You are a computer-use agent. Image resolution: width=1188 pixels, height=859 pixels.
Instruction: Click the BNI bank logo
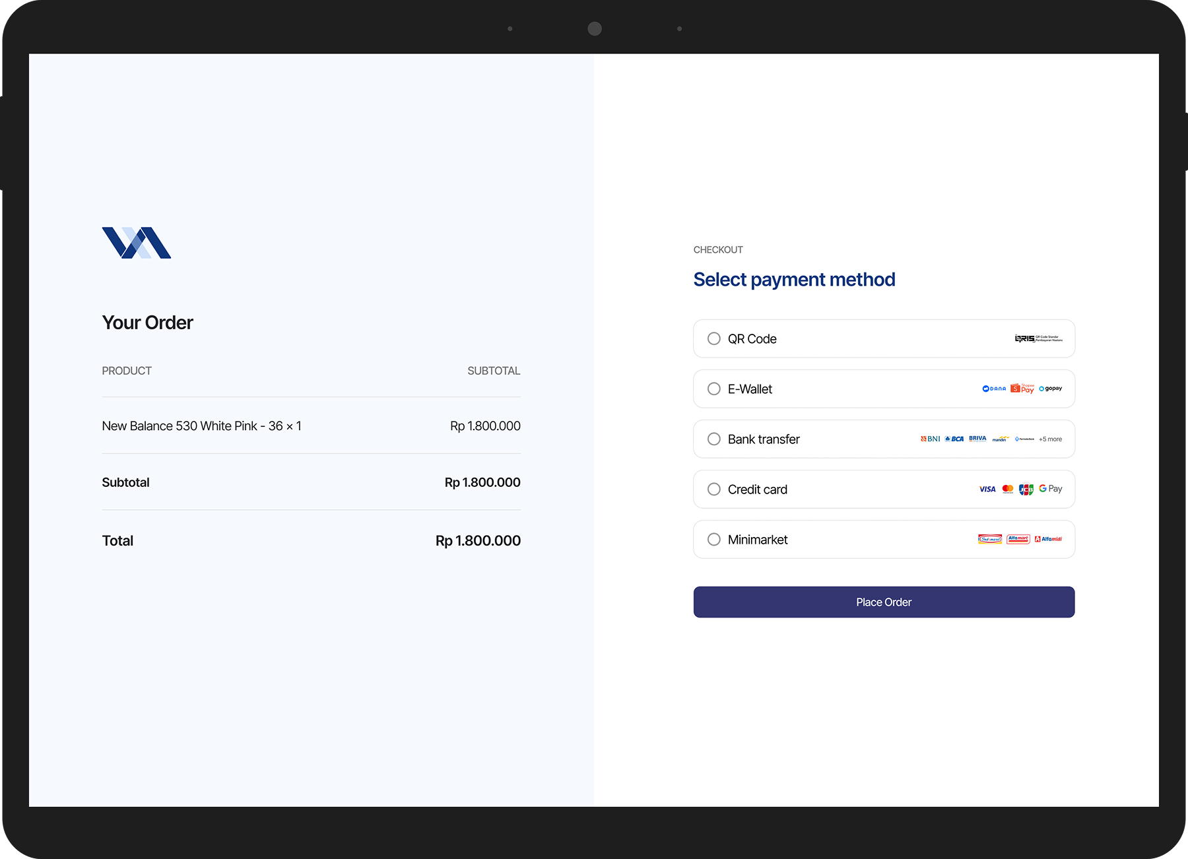(x=931, y=439)
